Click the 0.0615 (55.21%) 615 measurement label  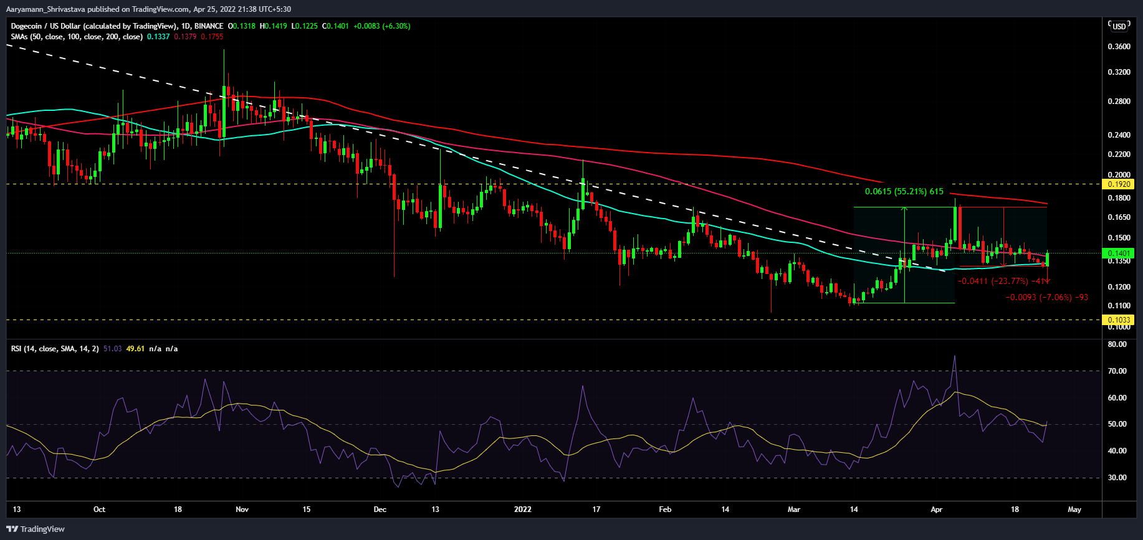pyautogui.click(x=904, y=192)
